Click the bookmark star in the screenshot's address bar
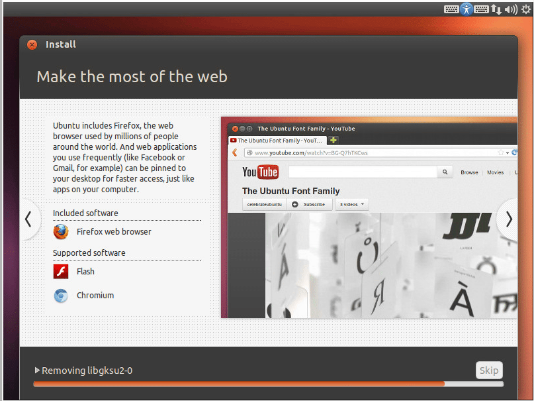534x401 pixels. [501, 152]
